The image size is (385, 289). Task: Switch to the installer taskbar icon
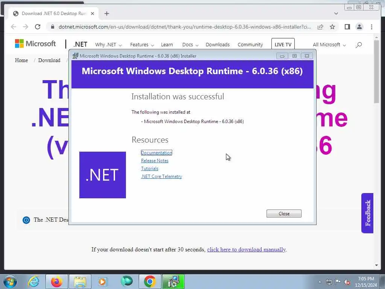[x=173, y=281]
